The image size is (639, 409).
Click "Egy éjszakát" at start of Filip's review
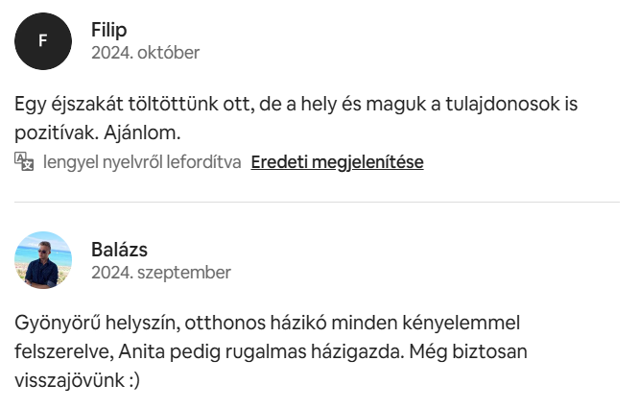pyautogui.click(x=63, y=102)
